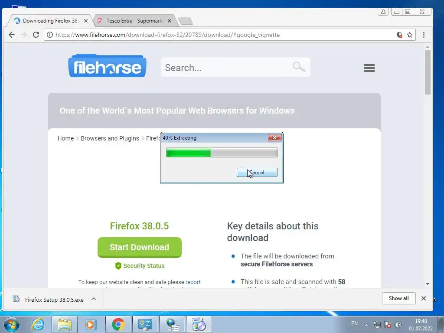Open the installer disc taskbar icon
Viewport: 444px width, 333px height.
(199, 324)
